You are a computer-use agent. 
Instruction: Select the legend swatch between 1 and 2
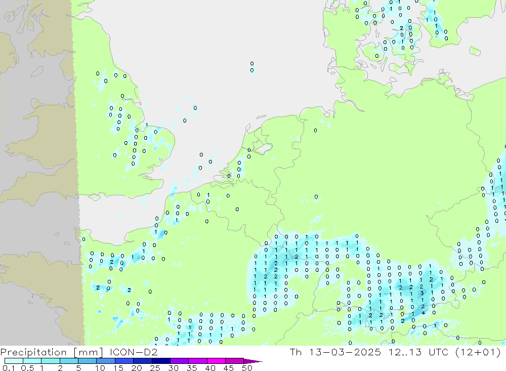(51, 361)
